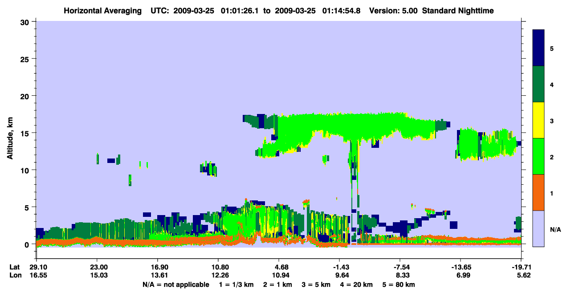The width and height of the screenshot is (579, 297).
Task: Click the orange color bar segment 1
Action: coord(538,192)
